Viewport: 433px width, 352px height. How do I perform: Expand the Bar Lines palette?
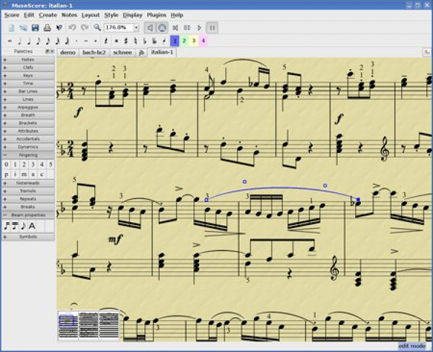(x=28, y=91)
